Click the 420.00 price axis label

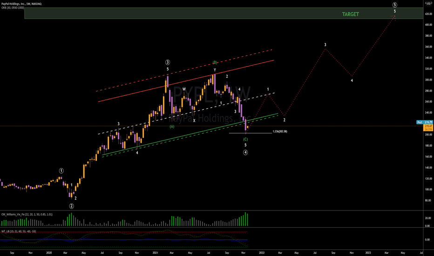(x=428, y=14)
